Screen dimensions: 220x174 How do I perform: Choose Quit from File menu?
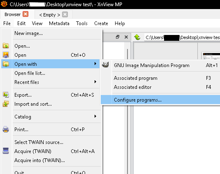(51, 172)
